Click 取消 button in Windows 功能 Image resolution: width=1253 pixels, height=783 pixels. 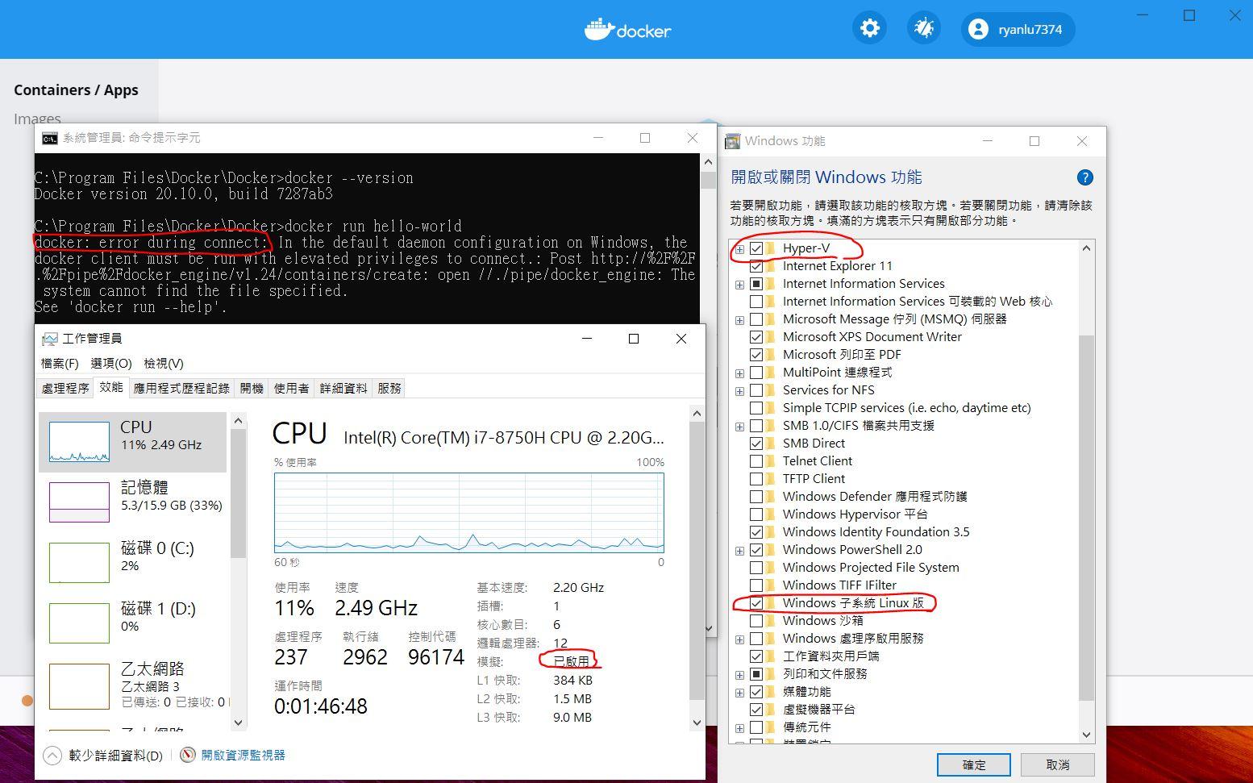click(1058, 764)
